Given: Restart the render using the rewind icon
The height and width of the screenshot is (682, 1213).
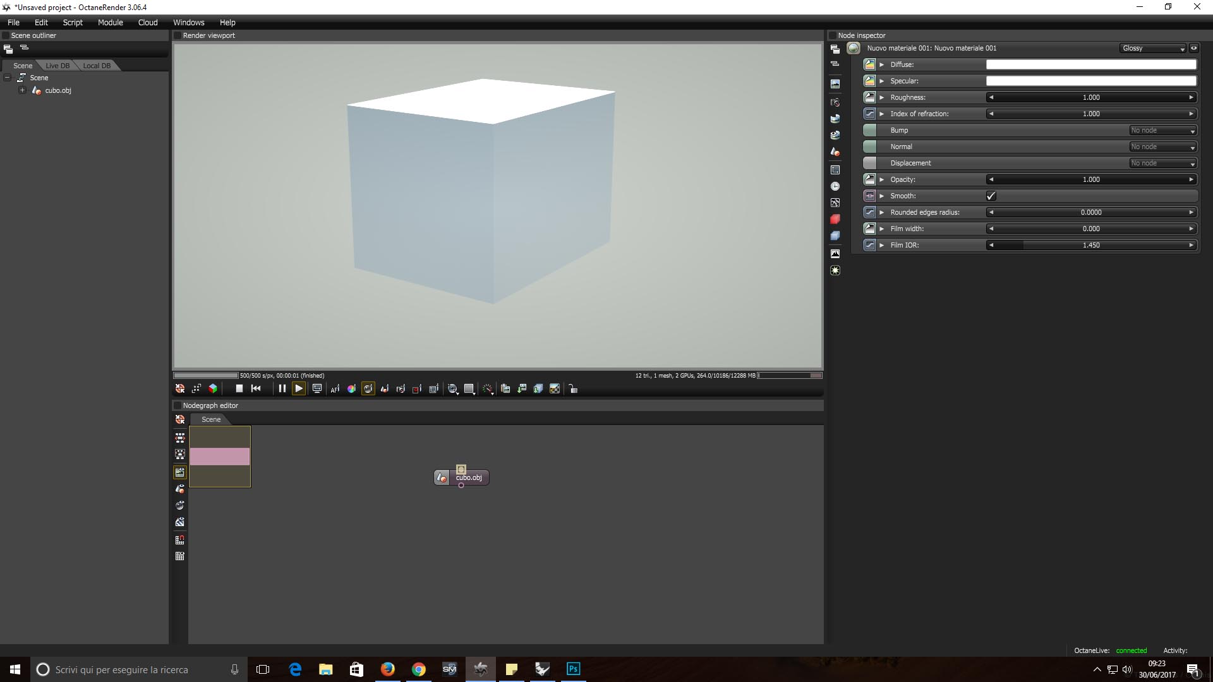Looking at the screenshot, I should coord(256,389).
